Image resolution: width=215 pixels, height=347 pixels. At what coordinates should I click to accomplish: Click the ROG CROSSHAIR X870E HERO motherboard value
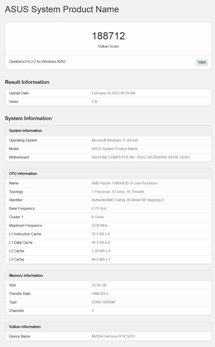click(141, 157)
